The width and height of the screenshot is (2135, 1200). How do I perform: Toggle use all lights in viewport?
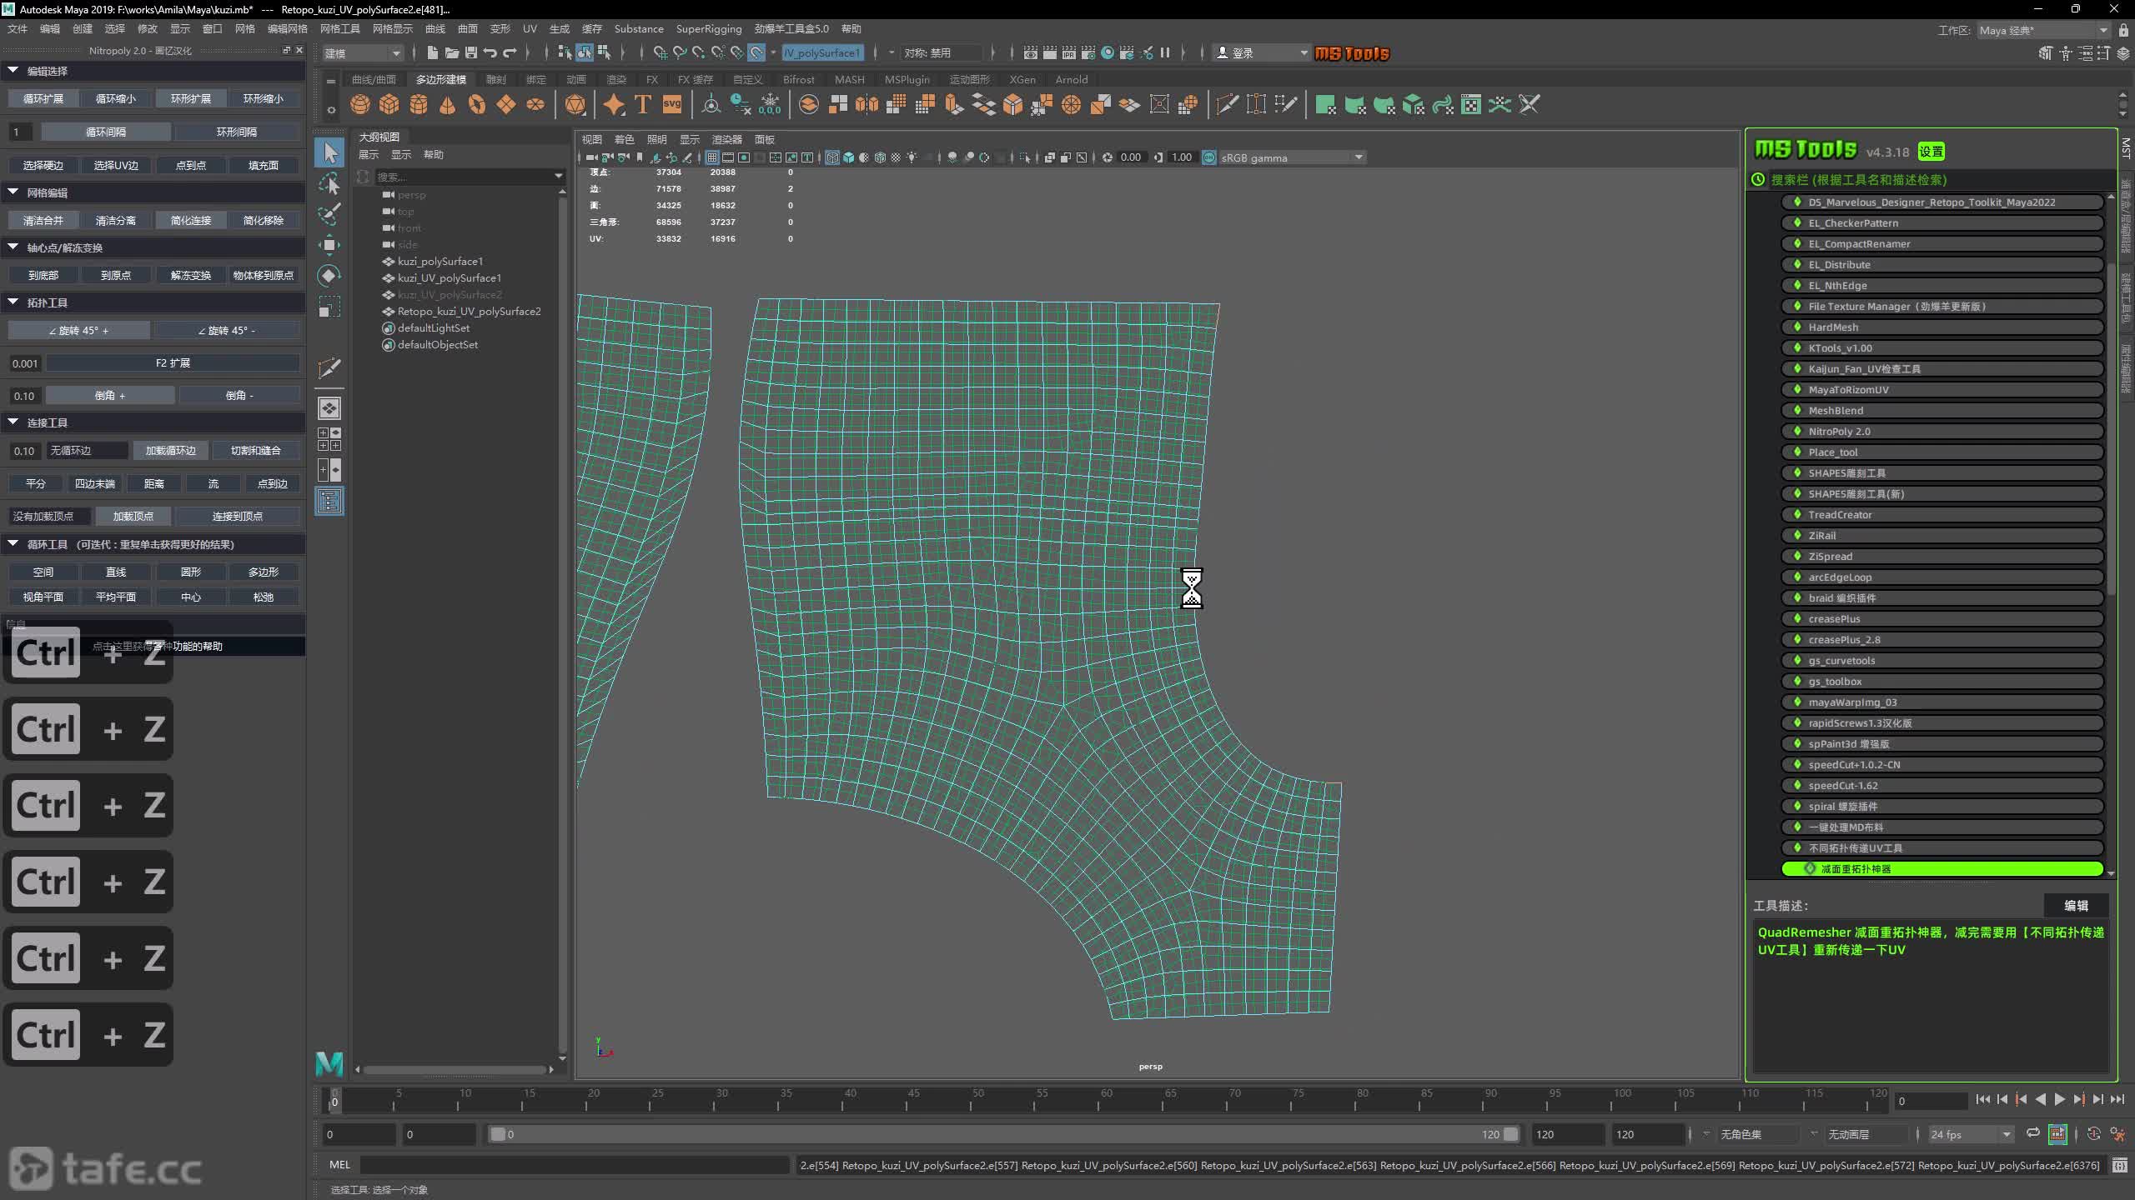click(x=912, y=157)
